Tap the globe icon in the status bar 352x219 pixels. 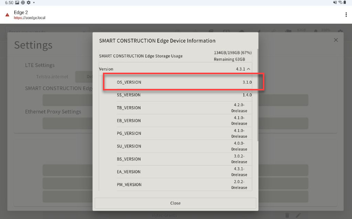(23, 3)
